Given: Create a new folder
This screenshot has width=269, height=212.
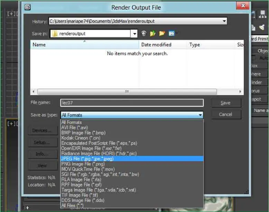Looking at the screenshot, I should click(162, 34).
